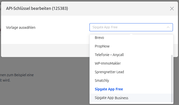This screenshot has height=105, width=179.
Task: Click the gray footer area of the dialog
Action: [x=46, y=50]
